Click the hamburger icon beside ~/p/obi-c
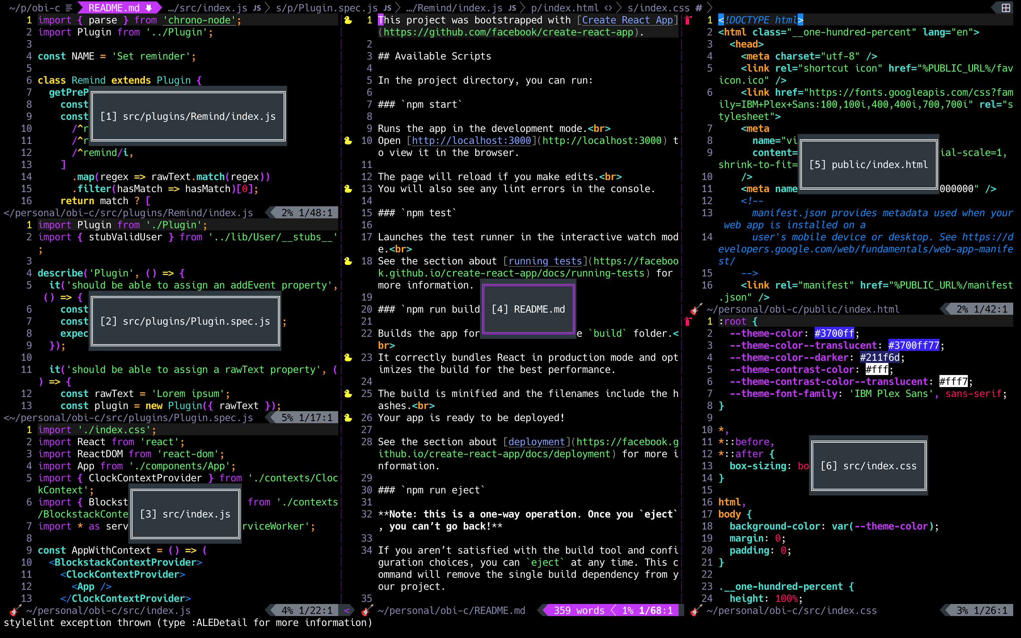The height and width of the screenshot is (638, 1021). [x=69, y=7]
